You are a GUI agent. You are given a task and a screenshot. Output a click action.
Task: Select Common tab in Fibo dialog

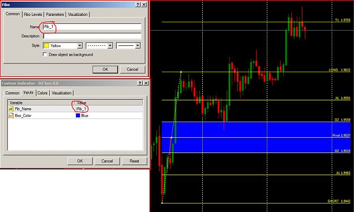[x=13, y=14]
